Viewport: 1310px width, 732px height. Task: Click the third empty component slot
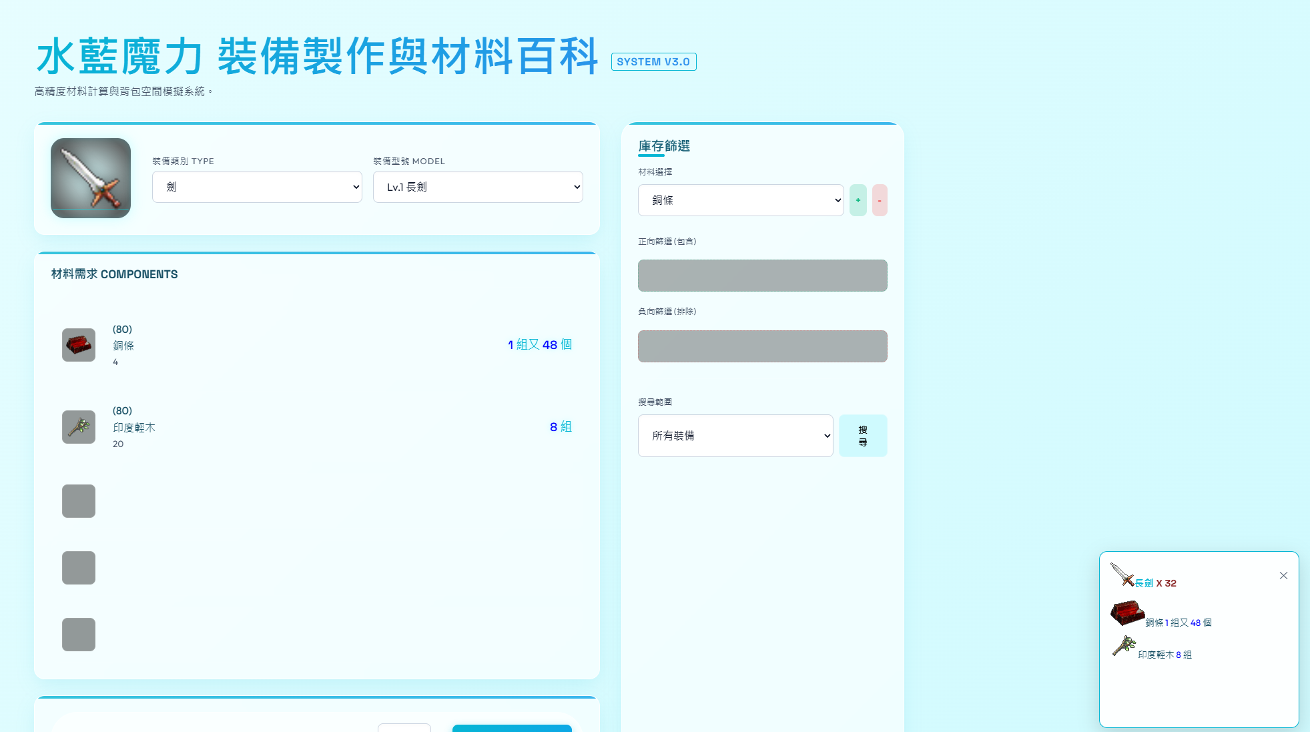click(79, 501)
